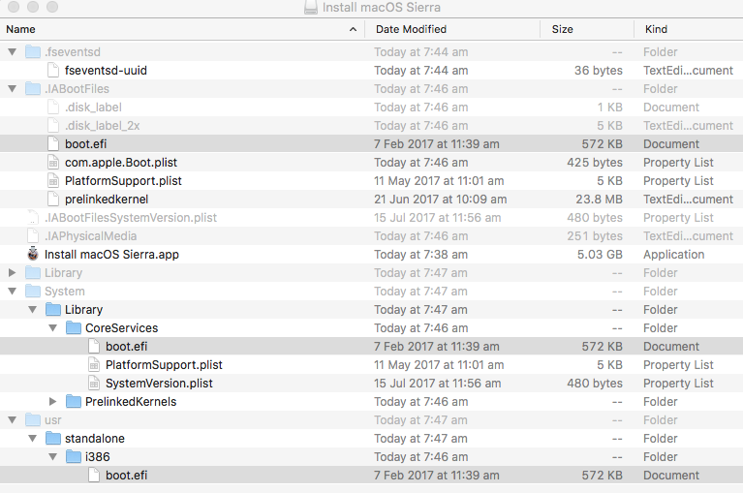The width and height of the screenshot is (743, 493).
Task: Click the SystemVersion.plist file icon
Action: pyautogui.click(x=94, y=384)
